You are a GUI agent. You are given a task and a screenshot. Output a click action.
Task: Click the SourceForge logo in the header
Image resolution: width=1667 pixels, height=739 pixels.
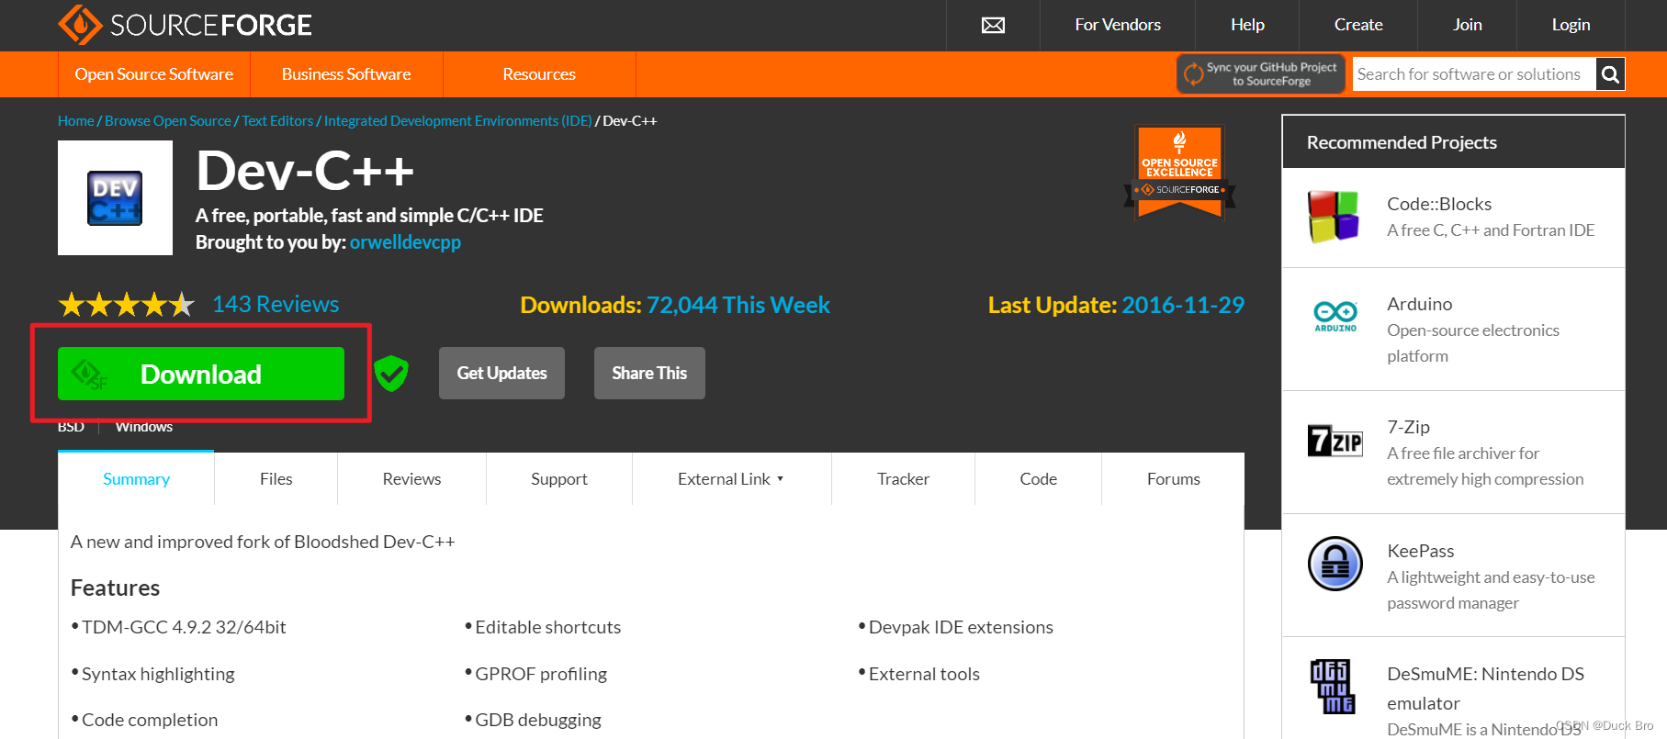click(185, 25)
